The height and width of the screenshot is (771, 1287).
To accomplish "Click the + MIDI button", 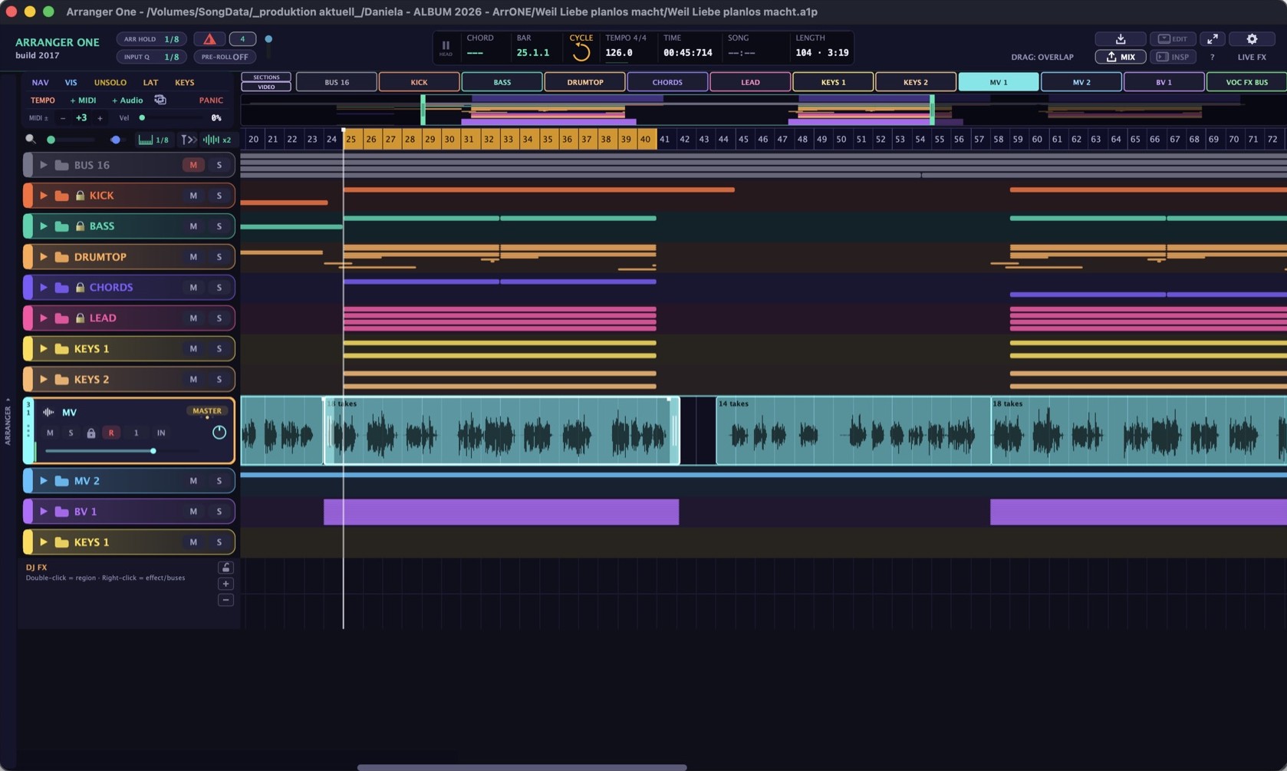I will click(x=83, y=100).
